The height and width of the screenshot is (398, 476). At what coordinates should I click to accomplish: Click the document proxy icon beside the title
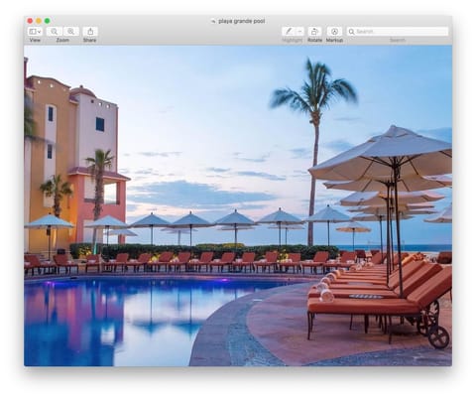tap(213, 21)
